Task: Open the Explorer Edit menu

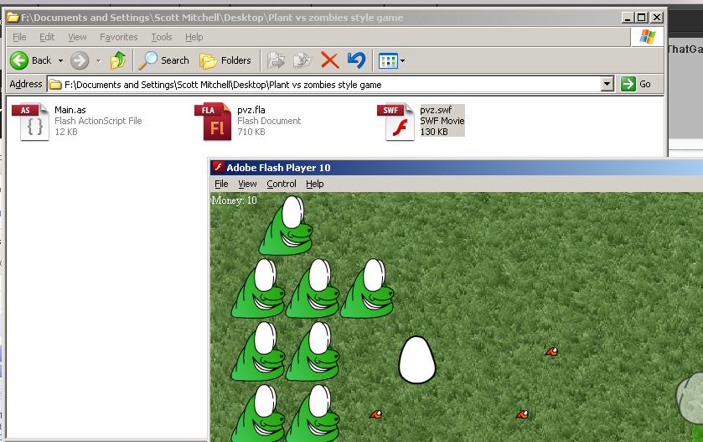Action: pos(47,37)
